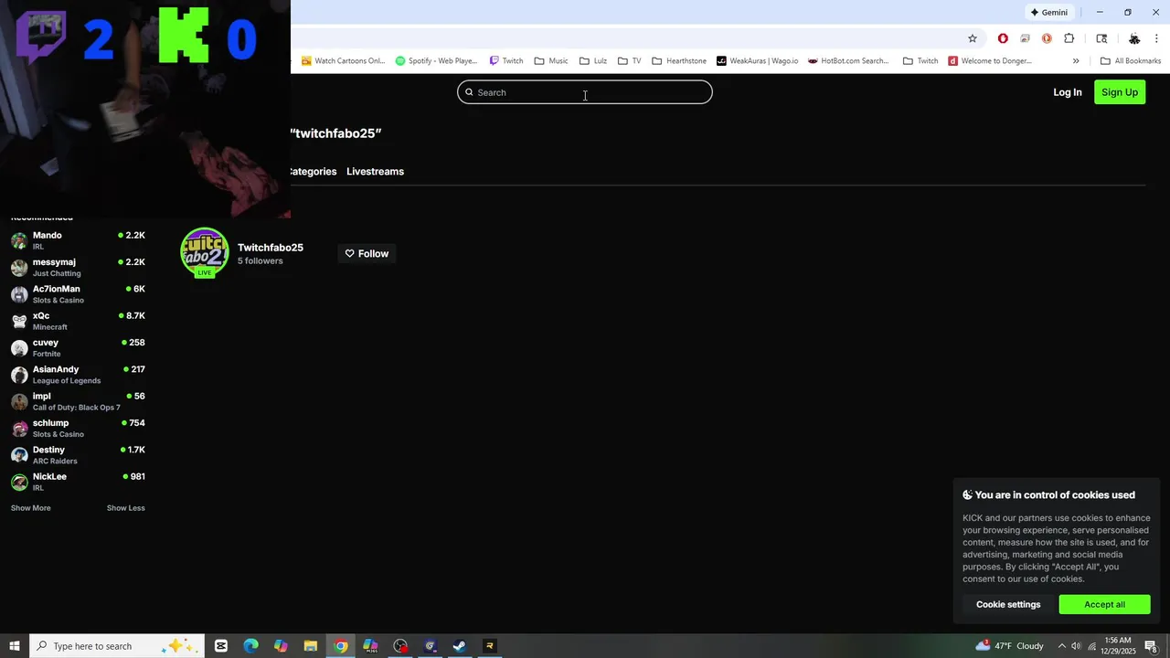1170x658 pixels.
Task: Click the Log In button
Action: tap(1067, 92)
